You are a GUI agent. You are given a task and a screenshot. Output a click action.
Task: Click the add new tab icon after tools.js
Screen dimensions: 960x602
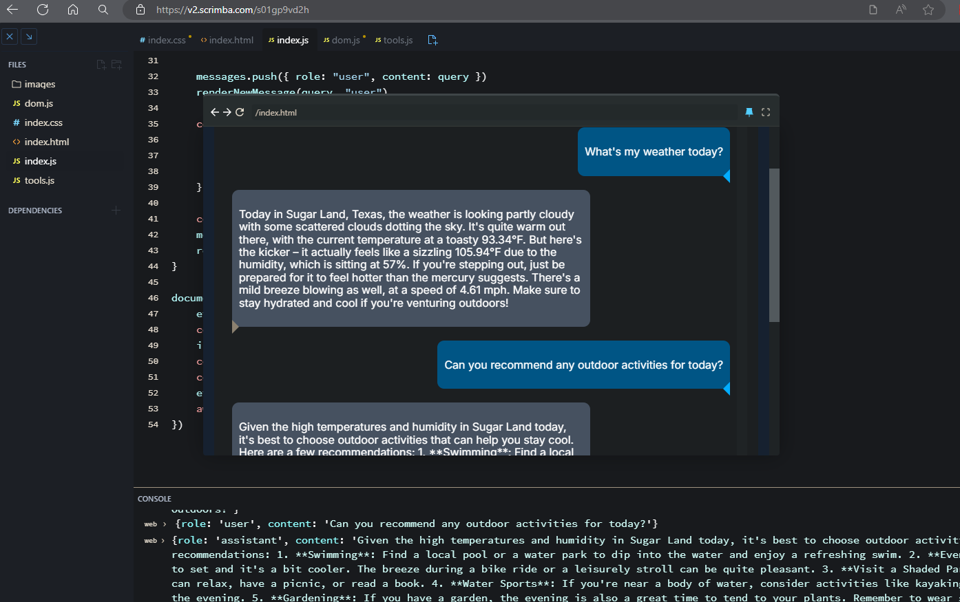[432, 40]
